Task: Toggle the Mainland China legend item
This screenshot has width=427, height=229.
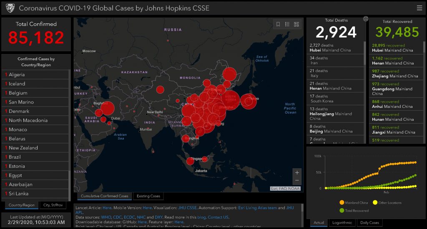Action: click(x=354, y=203)
